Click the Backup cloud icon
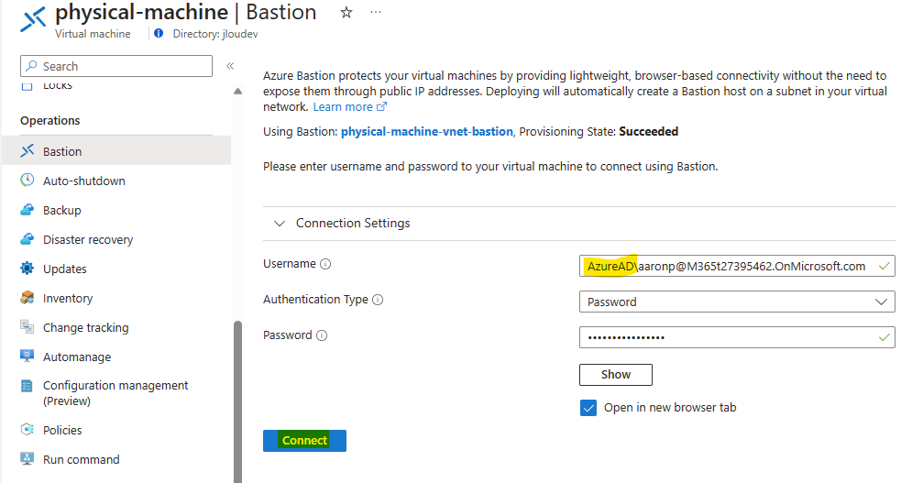Screen dimensions: 912x483 tap(27, 210)
